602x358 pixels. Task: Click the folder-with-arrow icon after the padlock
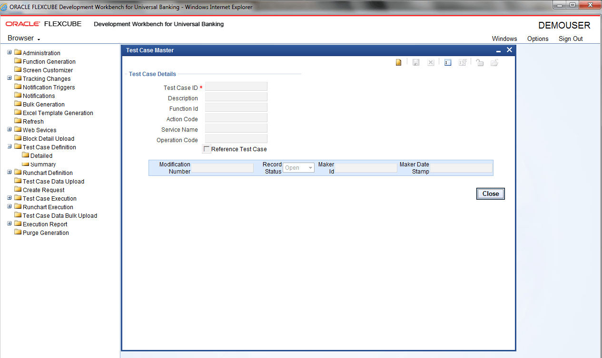(x=494, y=63)
